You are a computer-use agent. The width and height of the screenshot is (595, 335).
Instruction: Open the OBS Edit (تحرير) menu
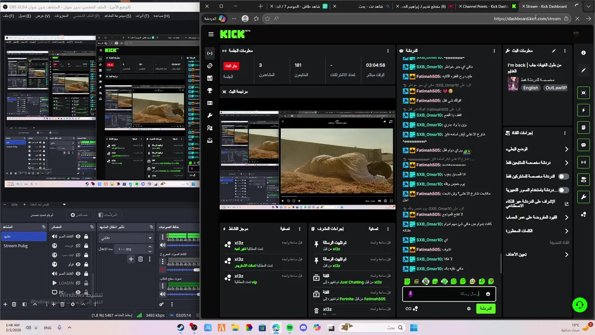(x=25, y=16)
